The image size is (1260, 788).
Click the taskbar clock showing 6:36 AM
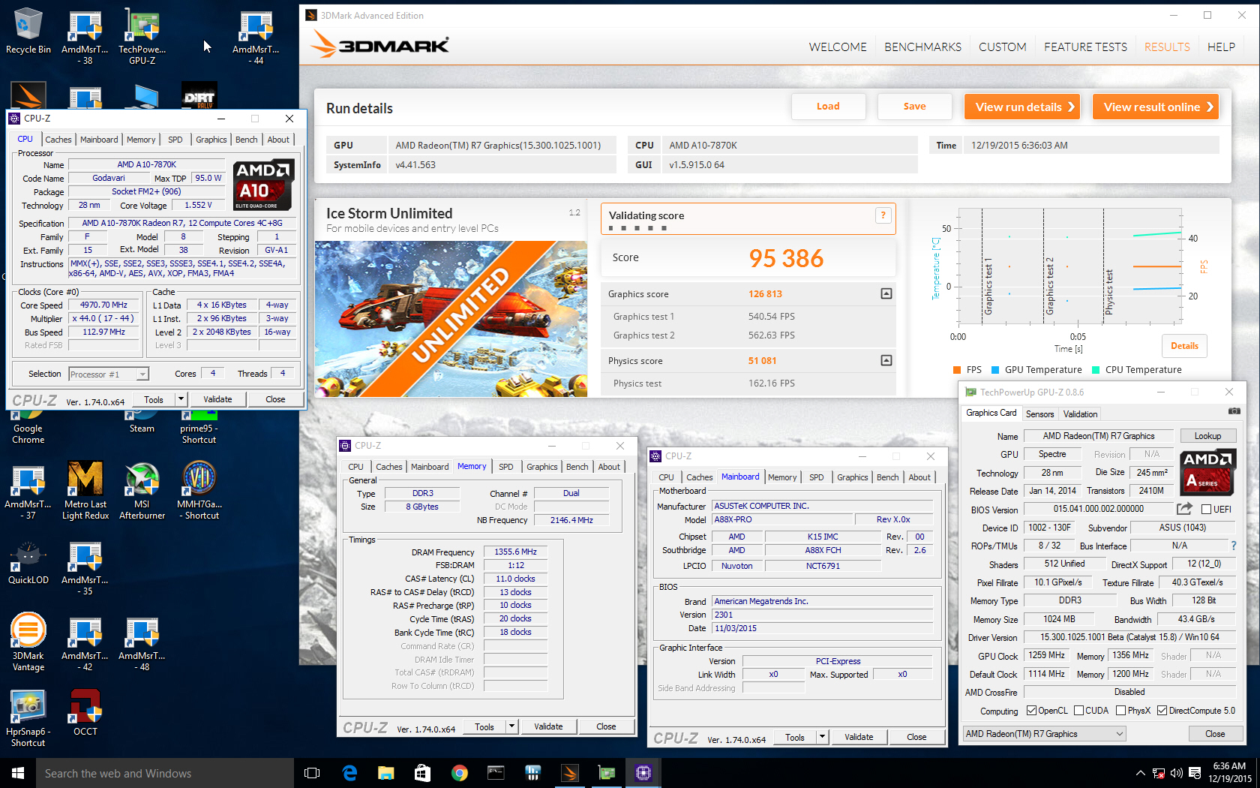click(x=1229, y=772)
